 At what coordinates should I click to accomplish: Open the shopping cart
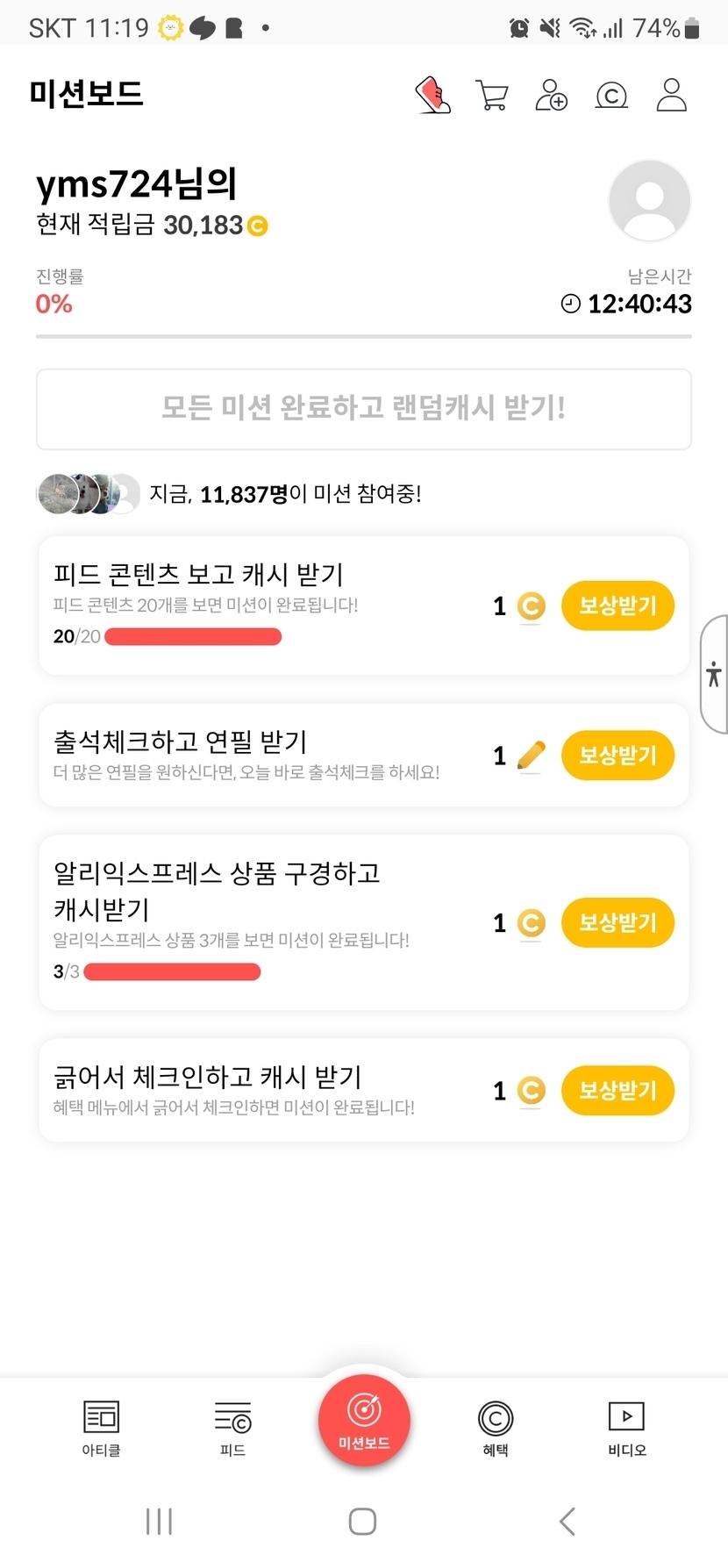click(491, 95)
